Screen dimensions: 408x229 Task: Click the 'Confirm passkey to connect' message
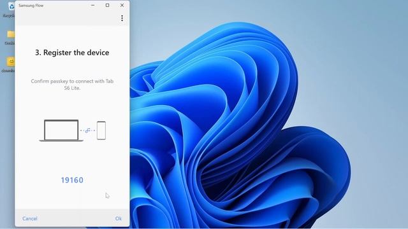click(x=72, y=85)
